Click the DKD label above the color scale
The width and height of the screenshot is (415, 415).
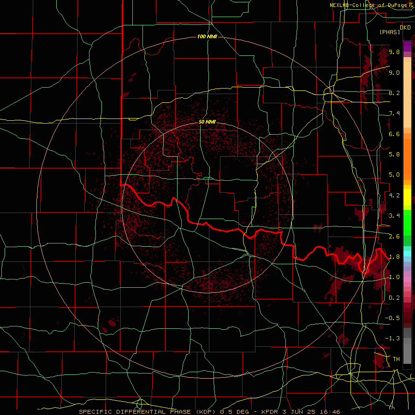pos(405,27)
